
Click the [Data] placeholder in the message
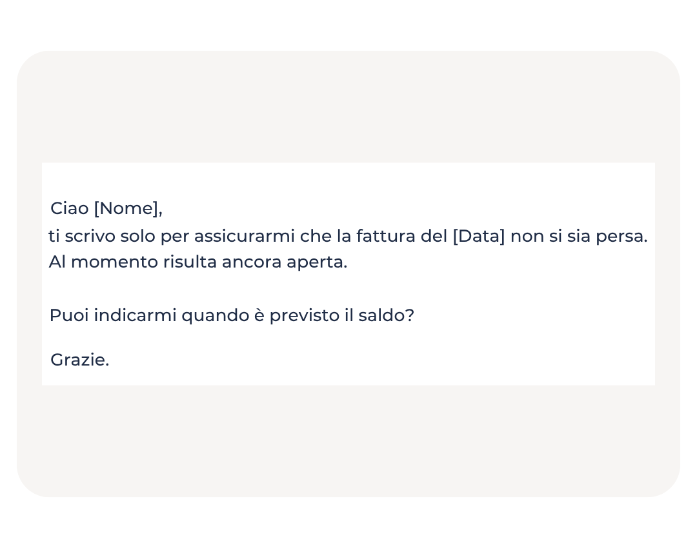tap(479, 237)
